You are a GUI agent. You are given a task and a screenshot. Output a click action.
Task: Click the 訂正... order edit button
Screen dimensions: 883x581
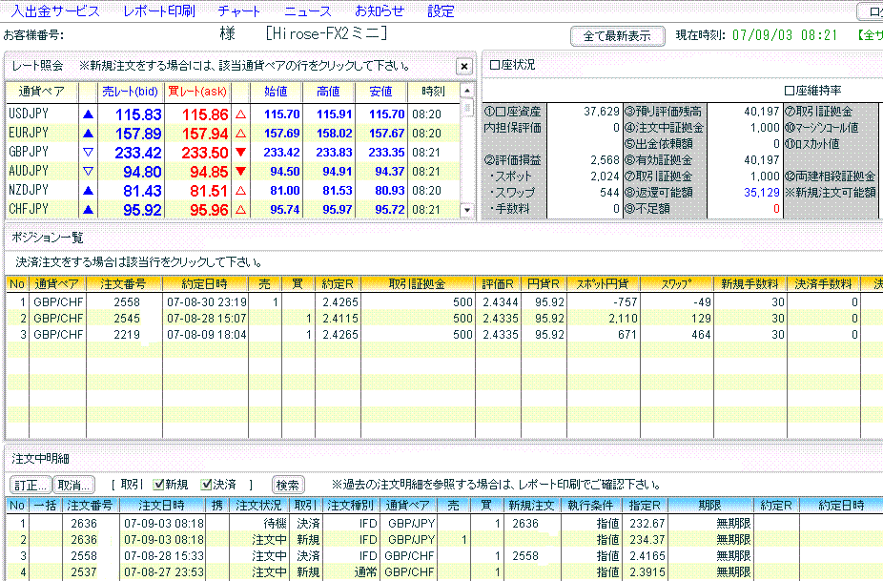pyautogui.click(x=31, y=485)
